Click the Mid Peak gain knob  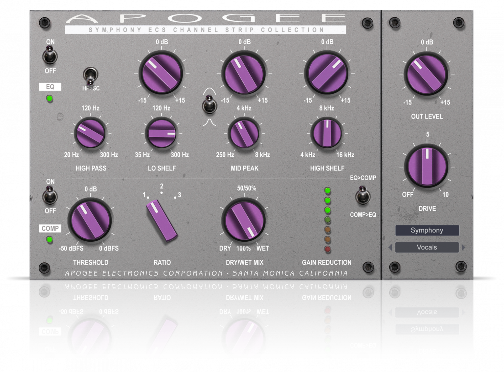coord(244,73)
